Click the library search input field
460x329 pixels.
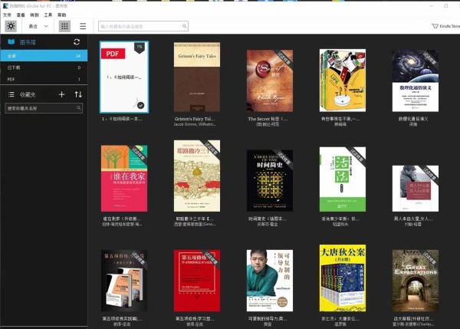point(143,26)
